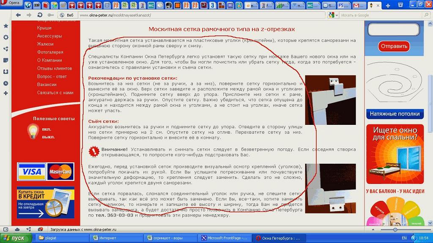The height and width of the screenshot is (243, 433).
Task: Switch to the 'S...' mail tab
Action: (328, 5)
